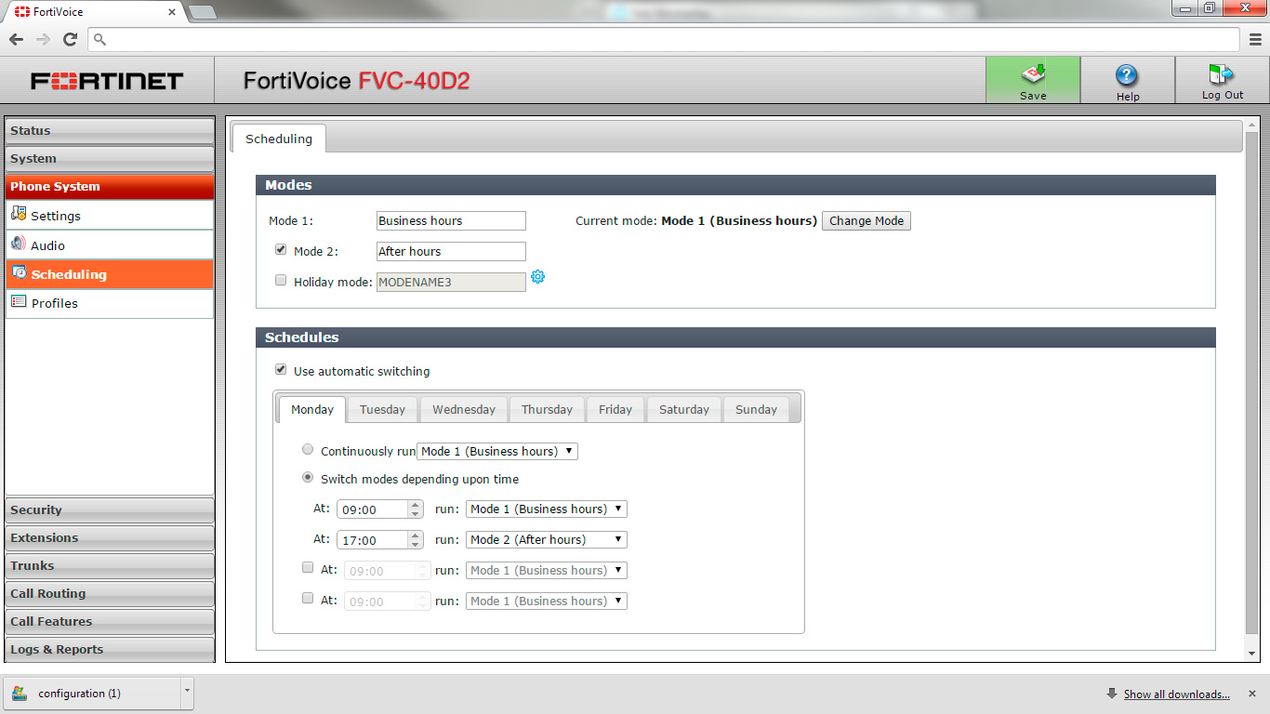Open the run dropdown for 09:00 row
The width and height of the screenshot is (1270, 714).
point(547,509)
